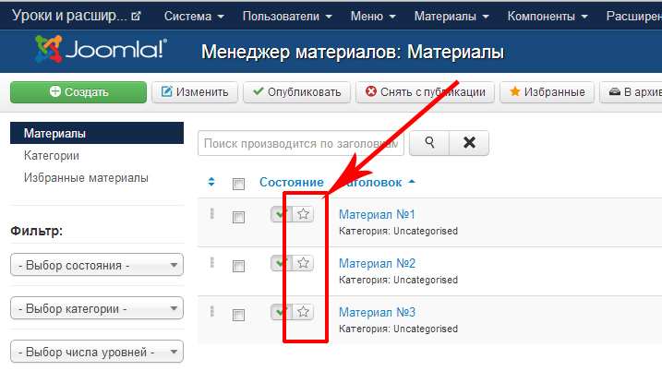Click the green Создать button
Screen dimensions: 662x371
(78, 92)
